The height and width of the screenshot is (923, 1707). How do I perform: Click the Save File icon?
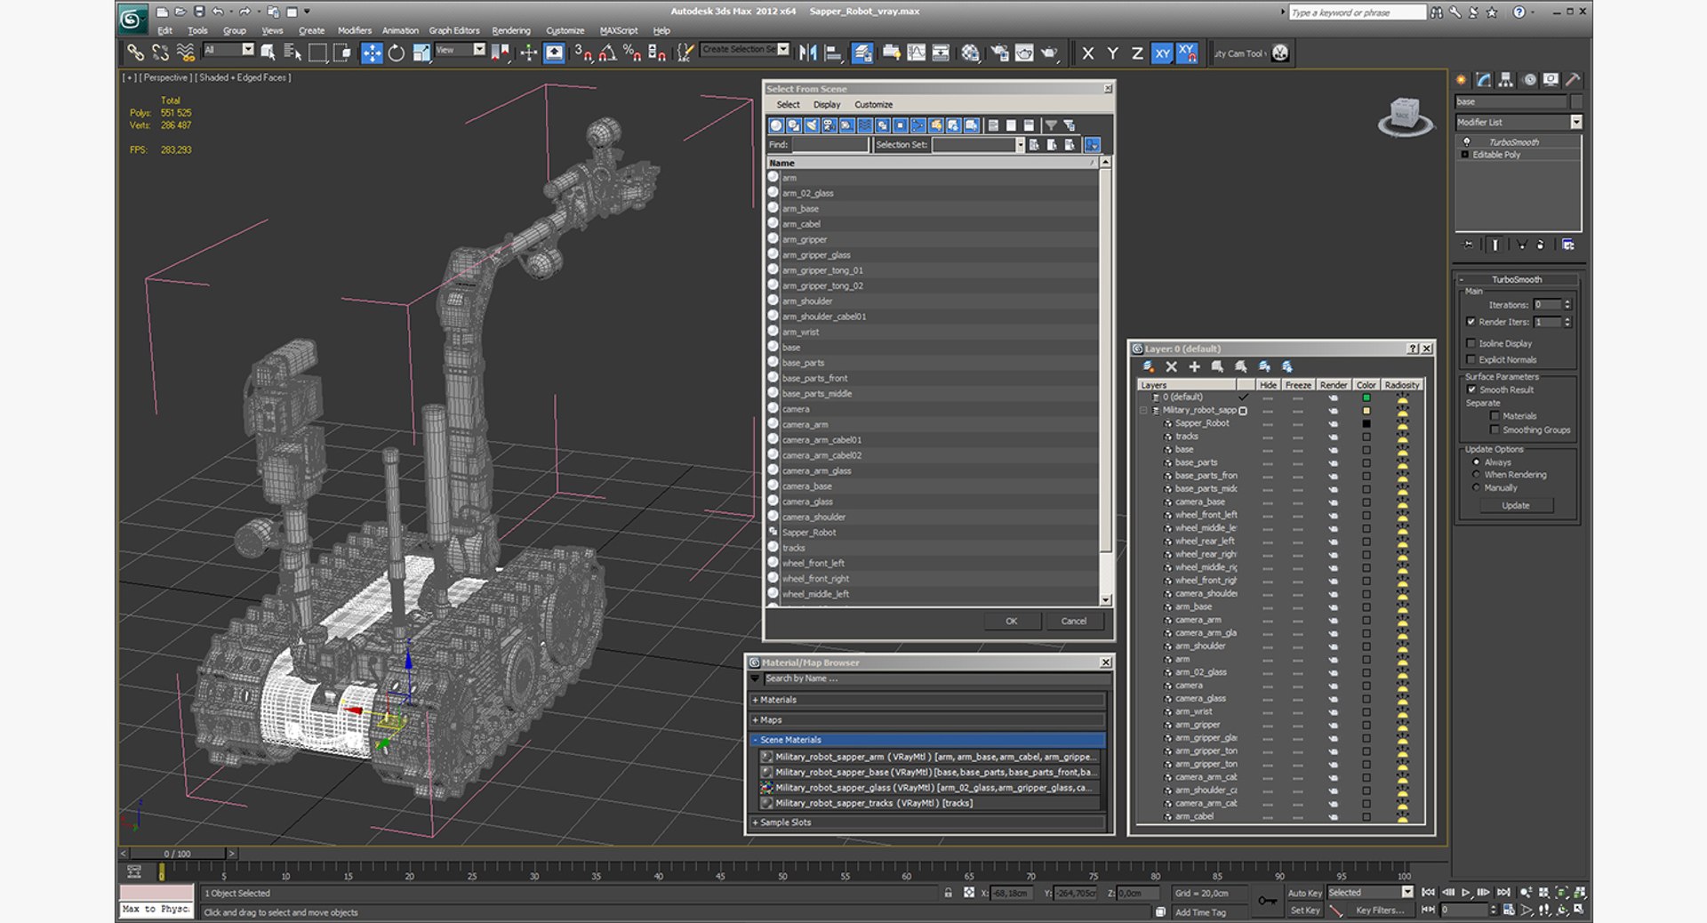pos(199,12)
